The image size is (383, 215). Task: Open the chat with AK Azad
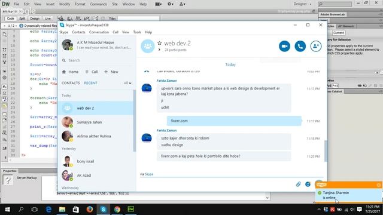coord(96,175)
